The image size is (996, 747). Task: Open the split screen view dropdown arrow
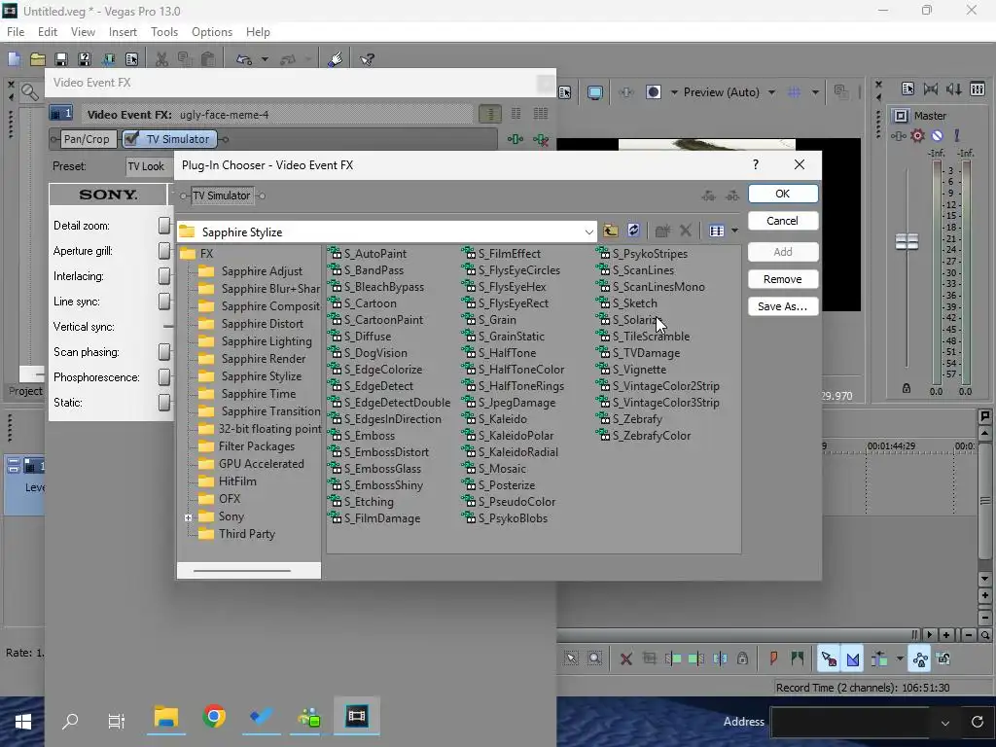[674, 92]
